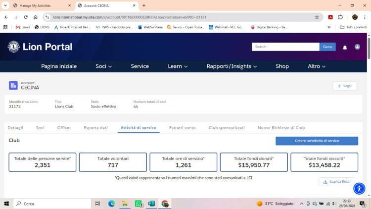Switch to the Officer tab

(x=64, y=128)
